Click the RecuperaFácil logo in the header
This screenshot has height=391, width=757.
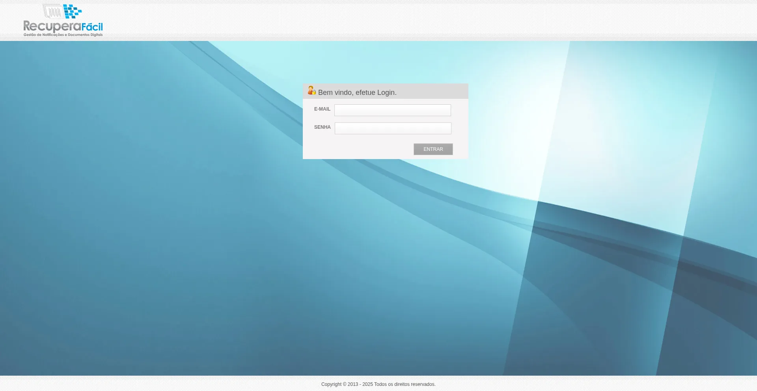tap(63, 20)
